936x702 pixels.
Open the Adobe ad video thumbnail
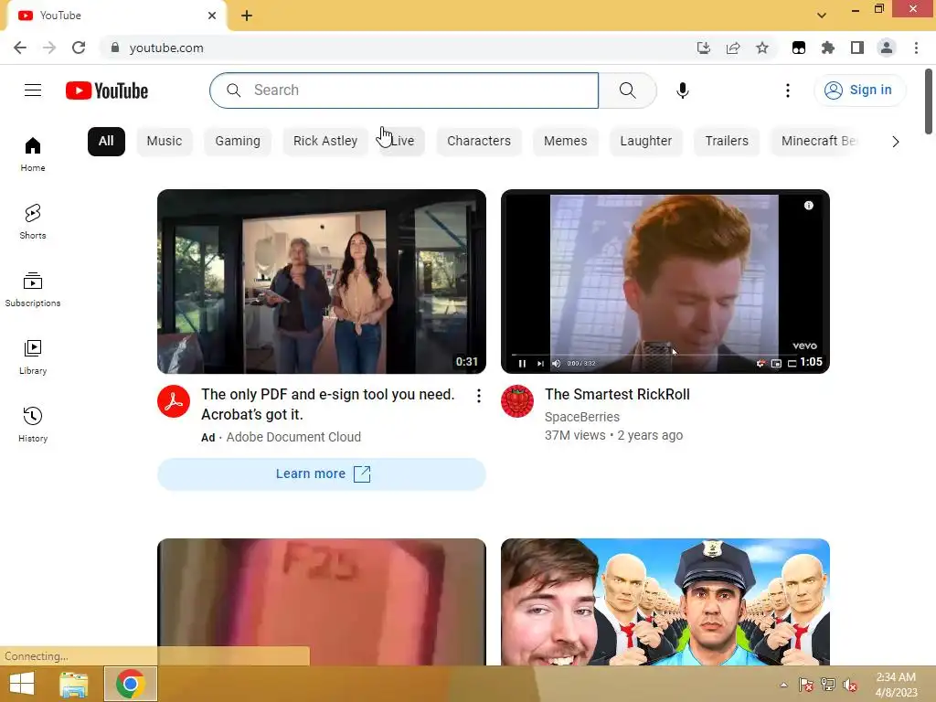coord(322,282)
